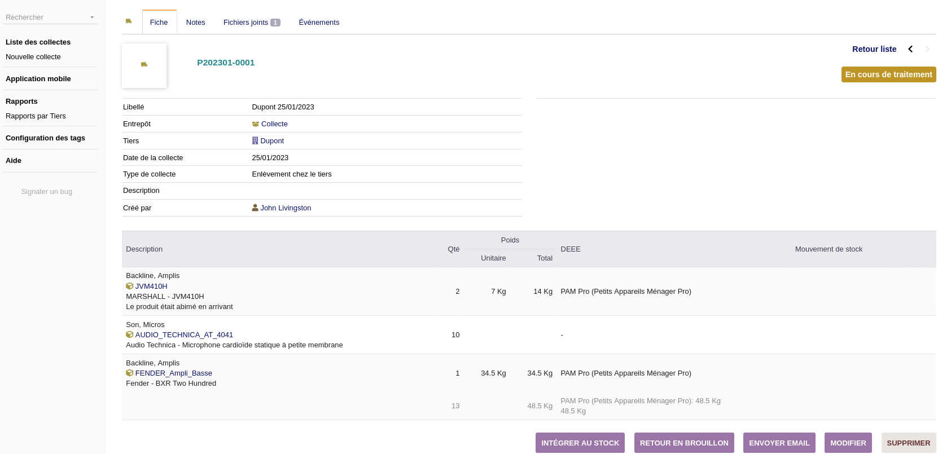Viewport: 938px width, 454px height.
Task: Open John Livingston user link
Action: 286,208
